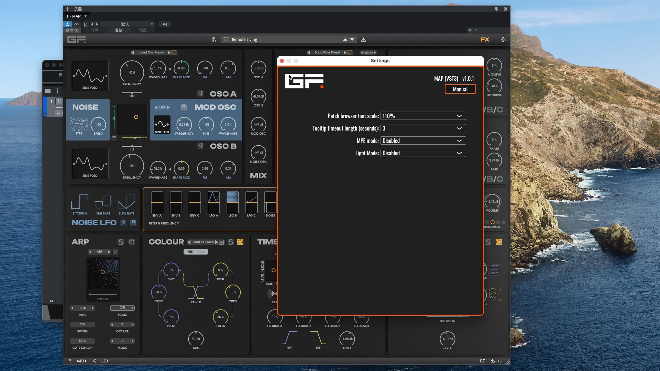Image resolution: width=660 pixels, height=371 pixels.
Task: Toggle the ARP power button
Action: point(132,242)
